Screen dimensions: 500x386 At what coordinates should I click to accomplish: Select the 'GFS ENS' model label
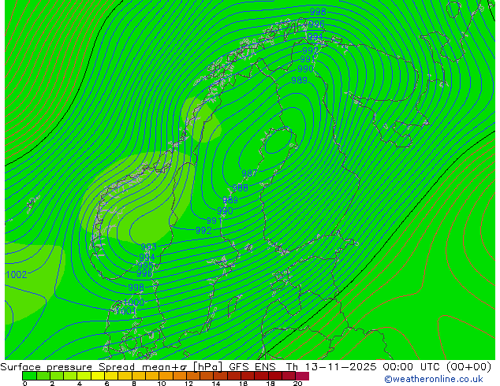click(252, 367)
